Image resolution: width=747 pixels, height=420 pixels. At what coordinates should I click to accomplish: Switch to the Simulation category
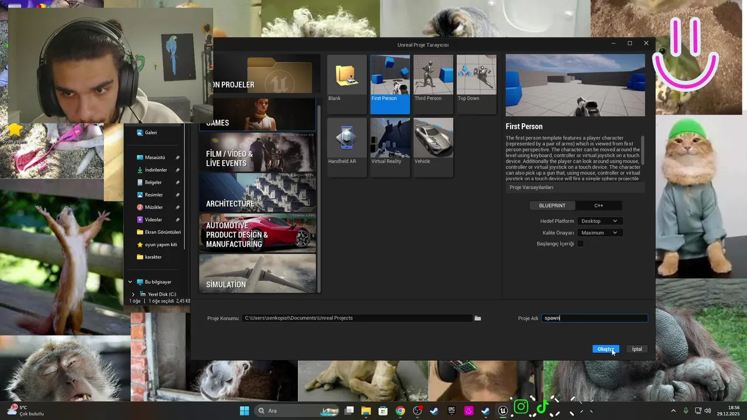pyautogui.click(x=257, y=273)
